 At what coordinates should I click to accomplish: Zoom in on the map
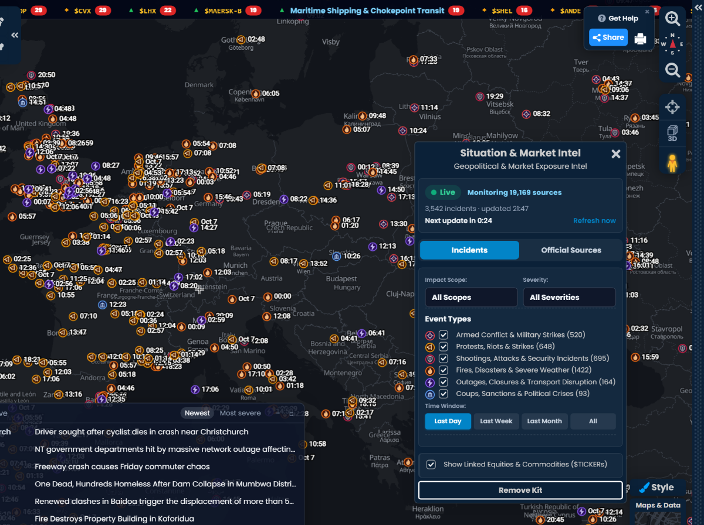[672, 18]
